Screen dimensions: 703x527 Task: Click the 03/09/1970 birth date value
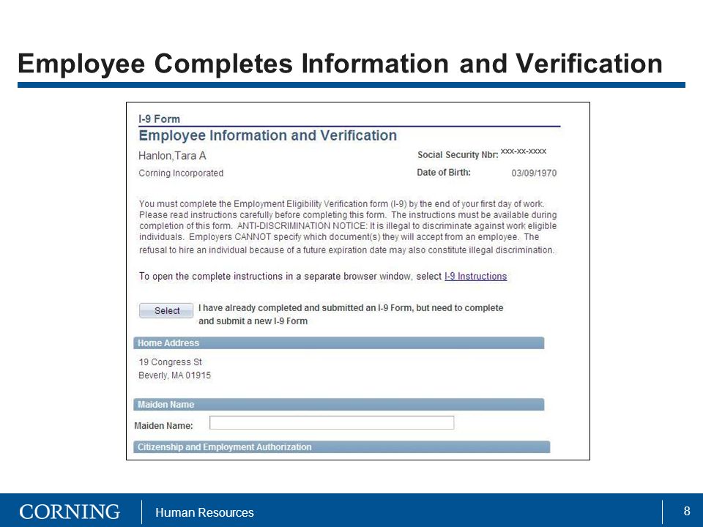tap(534, 173)
